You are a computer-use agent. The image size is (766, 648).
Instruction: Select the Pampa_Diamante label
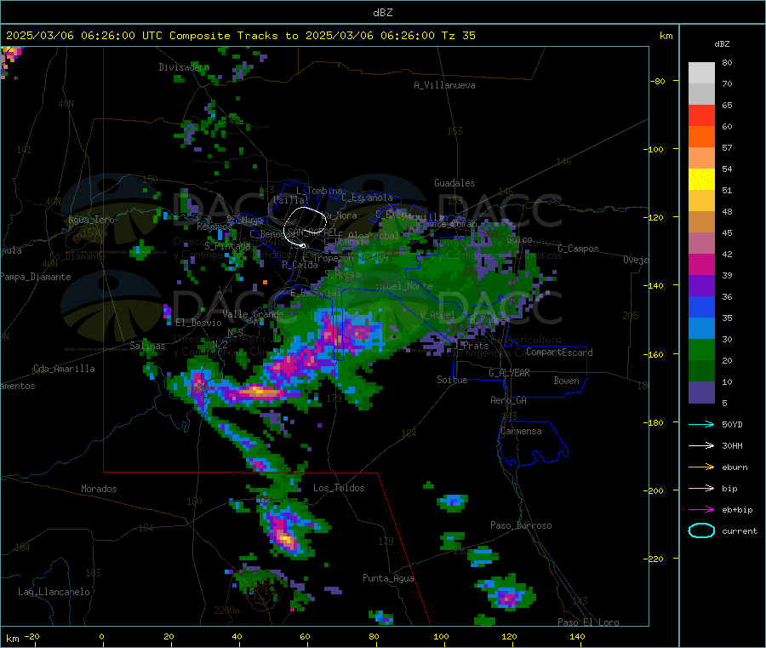click(35, 277)
